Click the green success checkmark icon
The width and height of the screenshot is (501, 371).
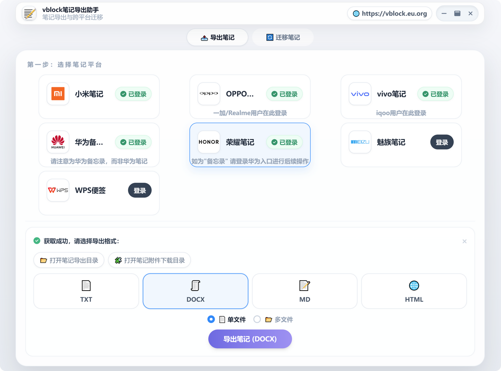[37, 241]
